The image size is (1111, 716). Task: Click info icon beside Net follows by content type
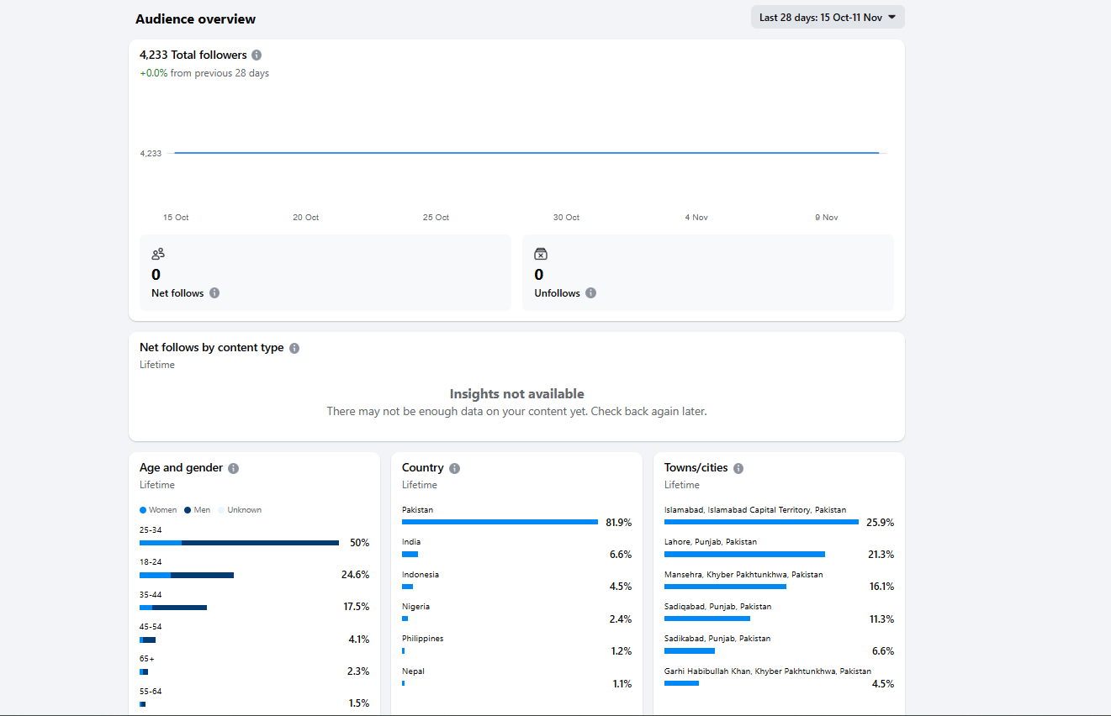pos(294,348)
